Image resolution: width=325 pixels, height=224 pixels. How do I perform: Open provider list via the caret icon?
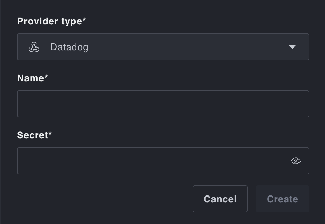click(x=292, y=47)
